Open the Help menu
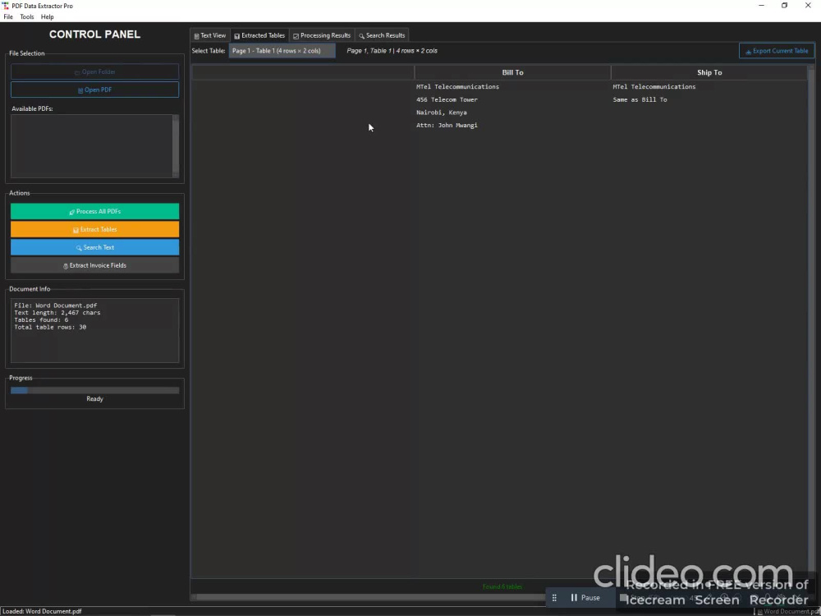 point(47,16)
